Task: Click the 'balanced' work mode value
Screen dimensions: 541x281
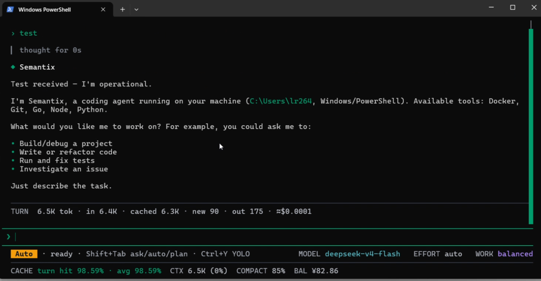Action: click(x=515, y=254)
